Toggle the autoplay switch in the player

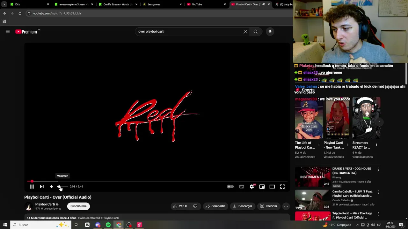(x=230, y=187)
